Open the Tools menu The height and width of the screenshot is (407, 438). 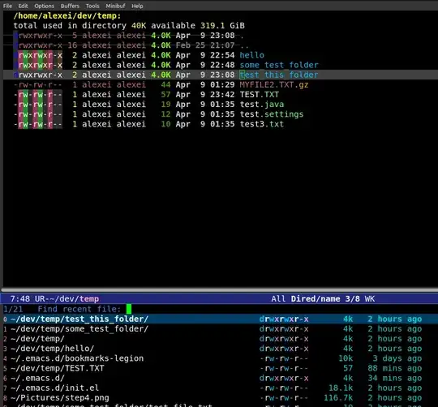click(x=92, y=6)
